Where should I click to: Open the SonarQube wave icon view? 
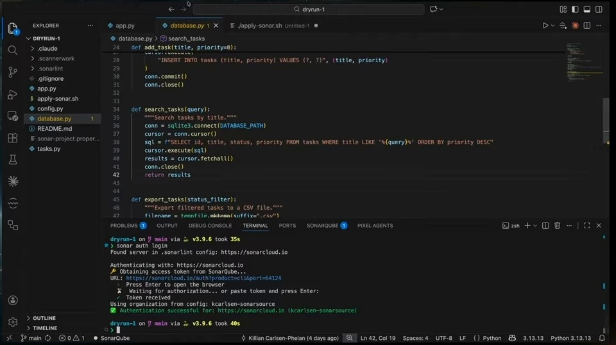pyautogui.click(x=13, y=203)
